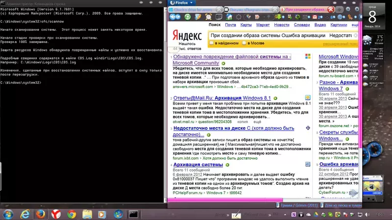Launch Google Chrome from the taskbar
Screen dimensions: 392x220
pos(72,214)
